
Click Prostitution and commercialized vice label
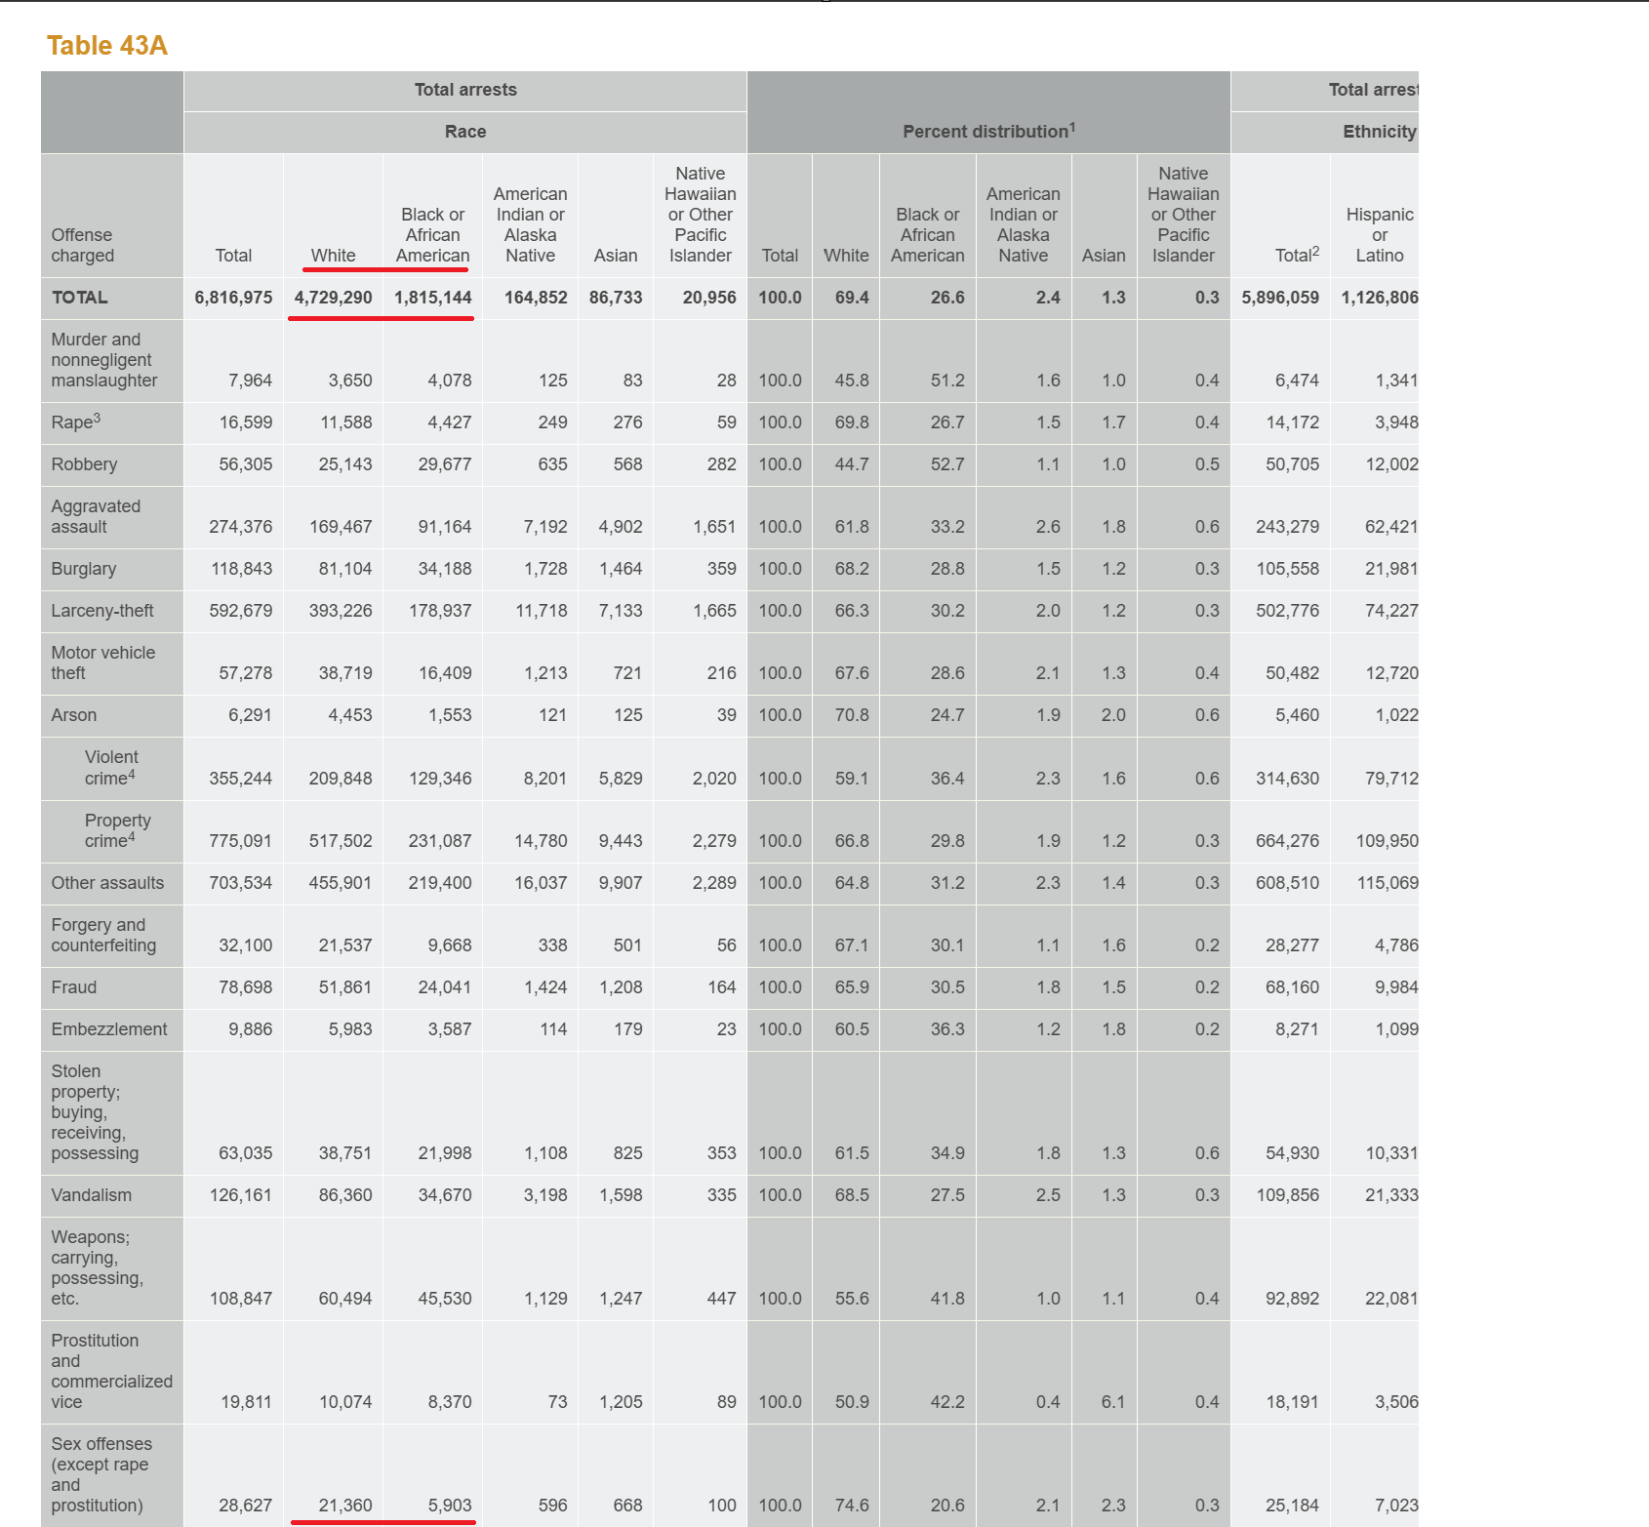click(x=111, y=1371)
